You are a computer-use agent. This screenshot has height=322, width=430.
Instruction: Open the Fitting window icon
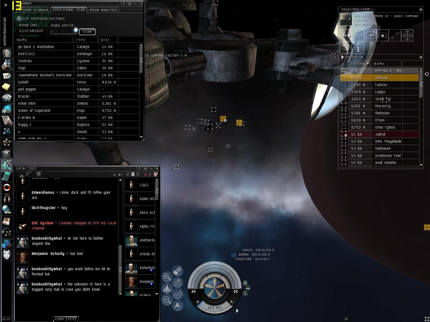pyautogui.click(x=7, y=98)
